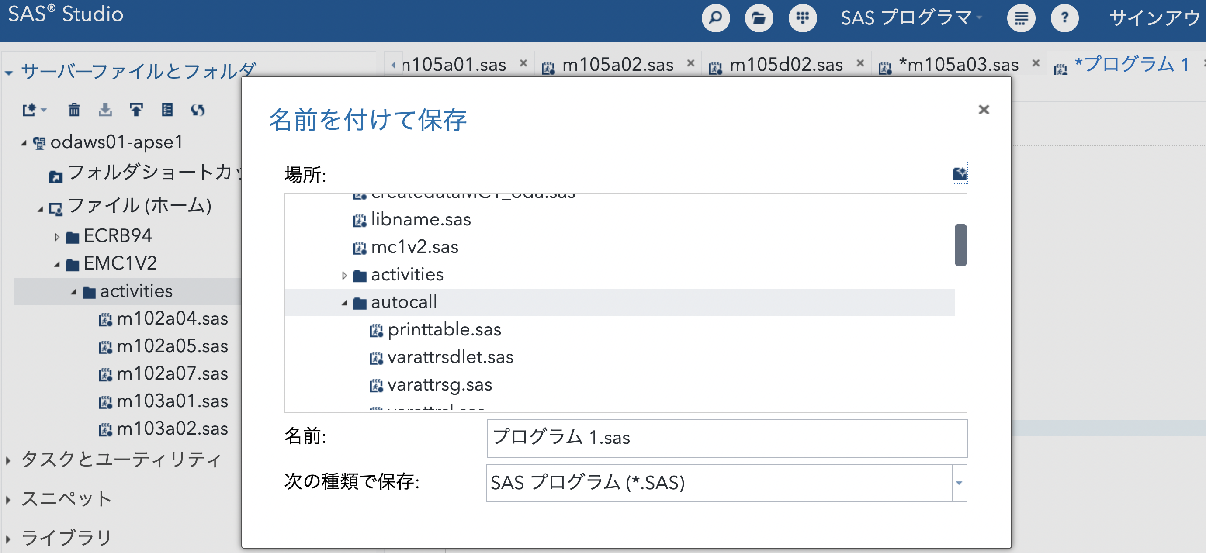Open the applications grid icon
Viewport: 1206px width, 553px height.
[802, 18]
